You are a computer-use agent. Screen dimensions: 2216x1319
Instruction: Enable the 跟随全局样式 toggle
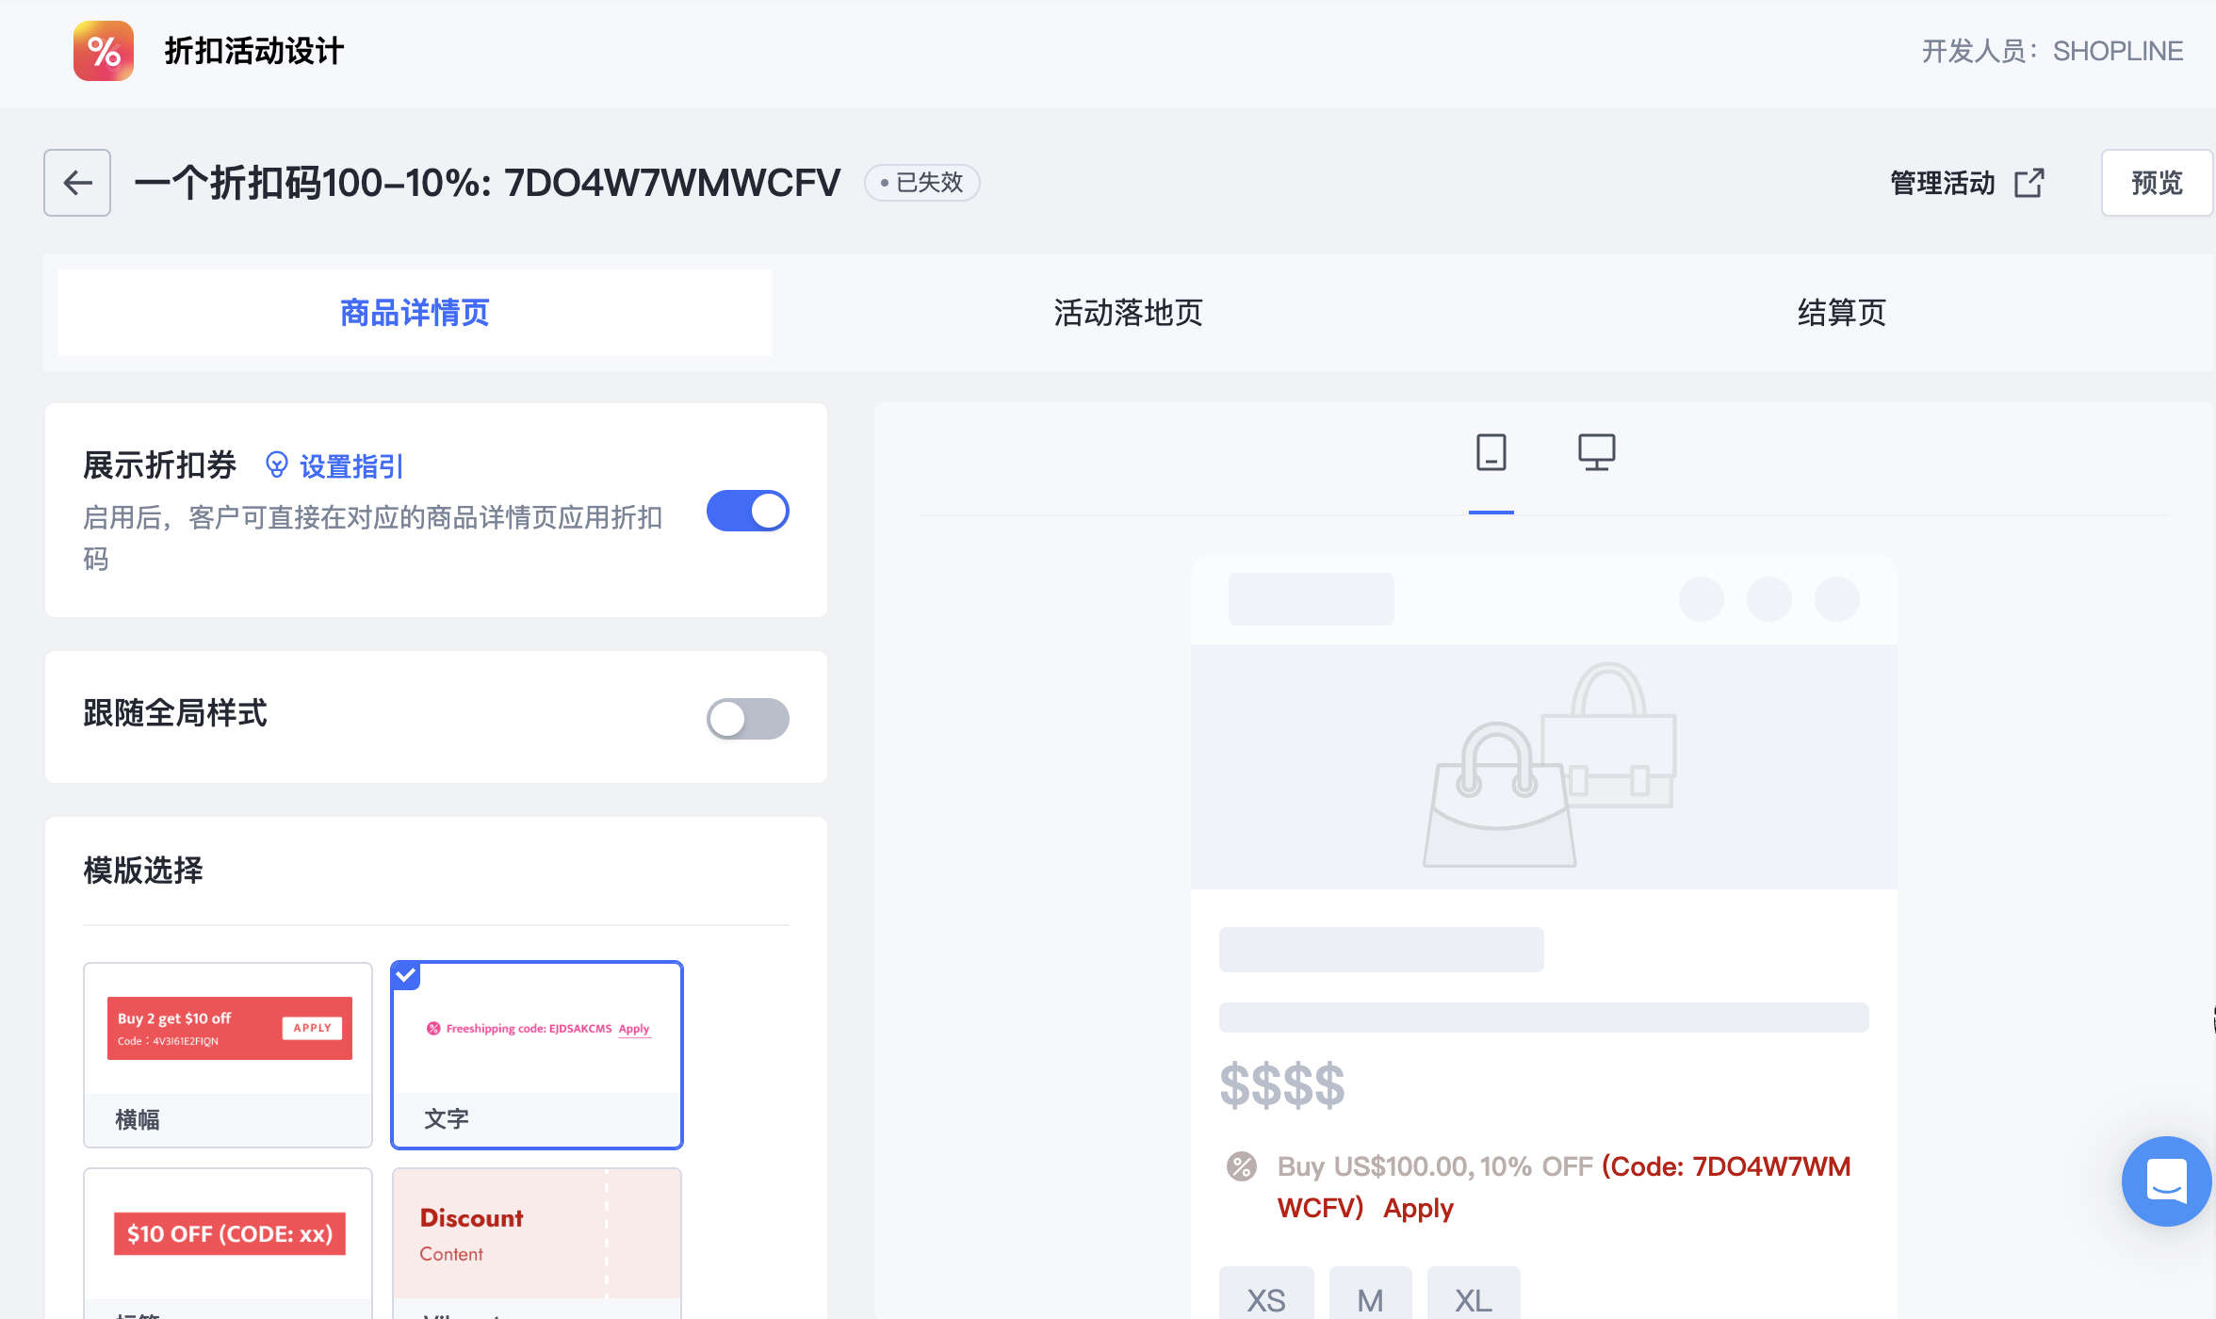(747, 719)
